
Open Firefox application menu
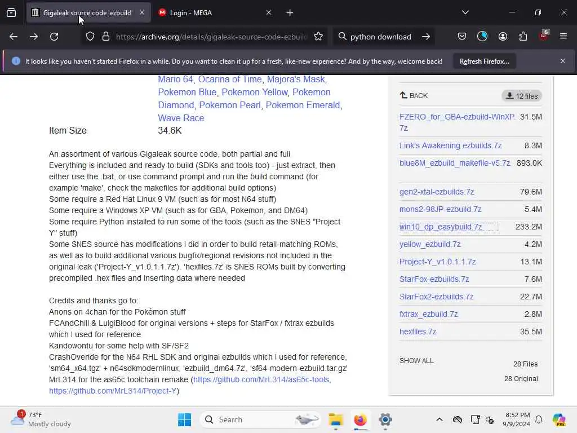coord(563,37)
